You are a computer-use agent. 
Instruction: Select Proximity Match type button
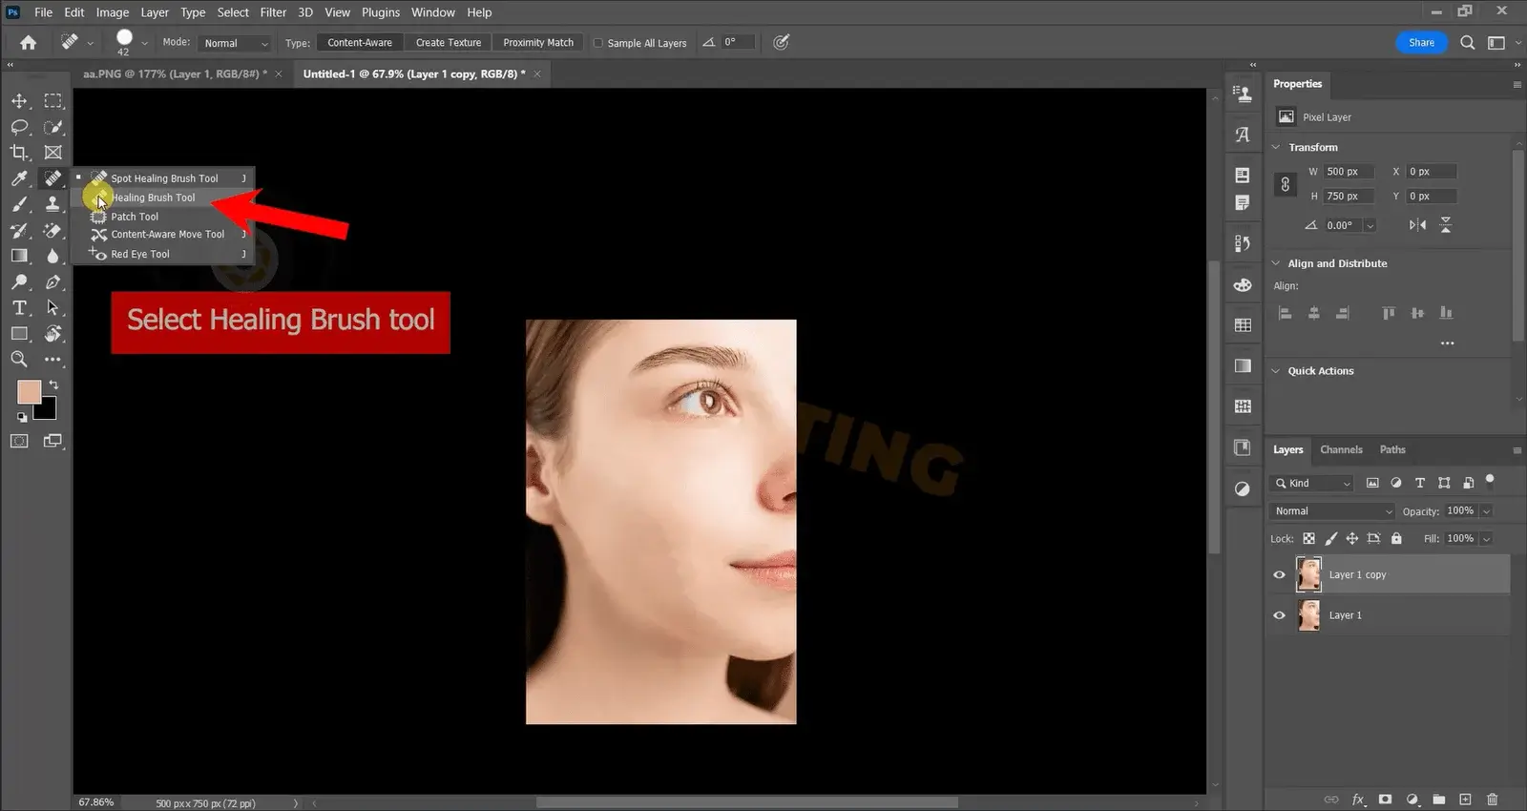[x=538, y=43]
